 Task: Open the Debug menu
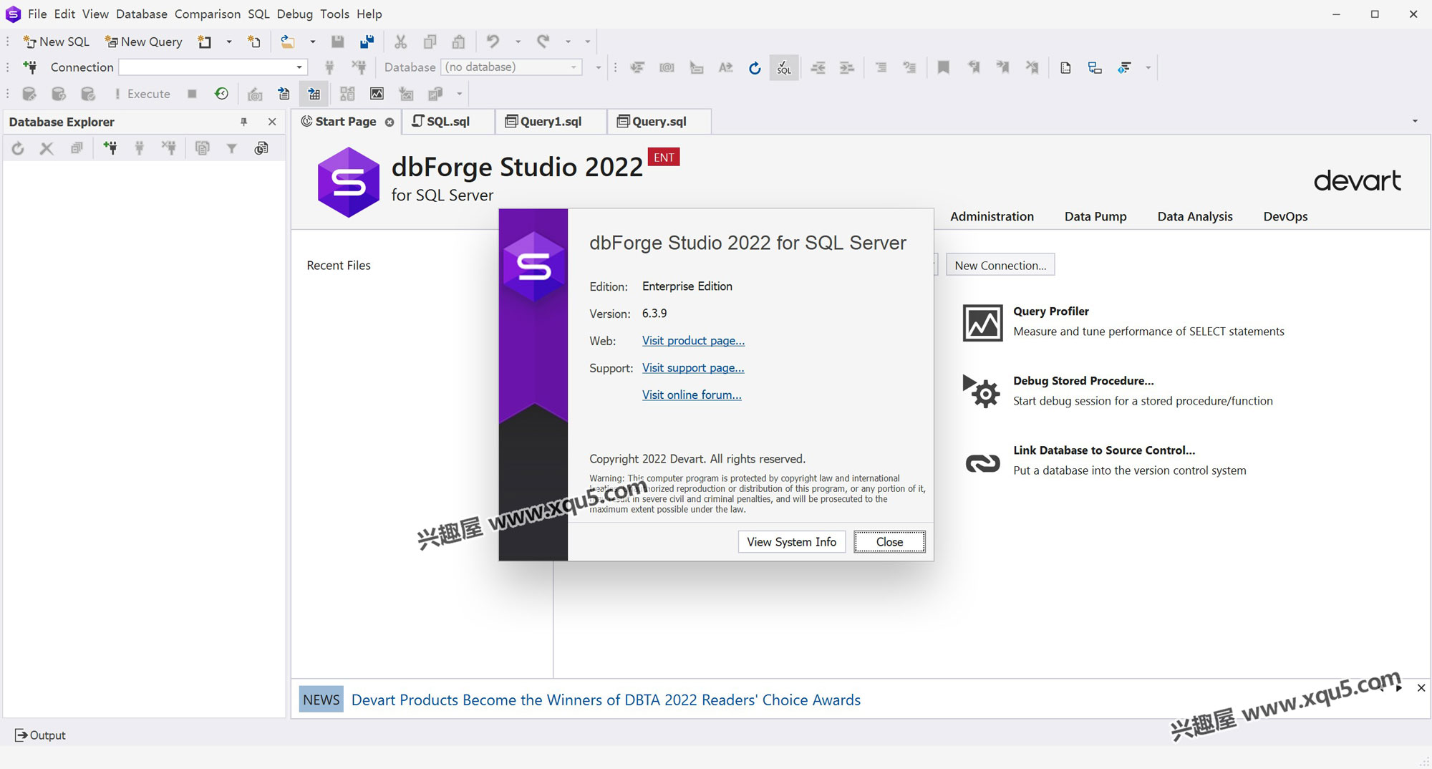295,14
